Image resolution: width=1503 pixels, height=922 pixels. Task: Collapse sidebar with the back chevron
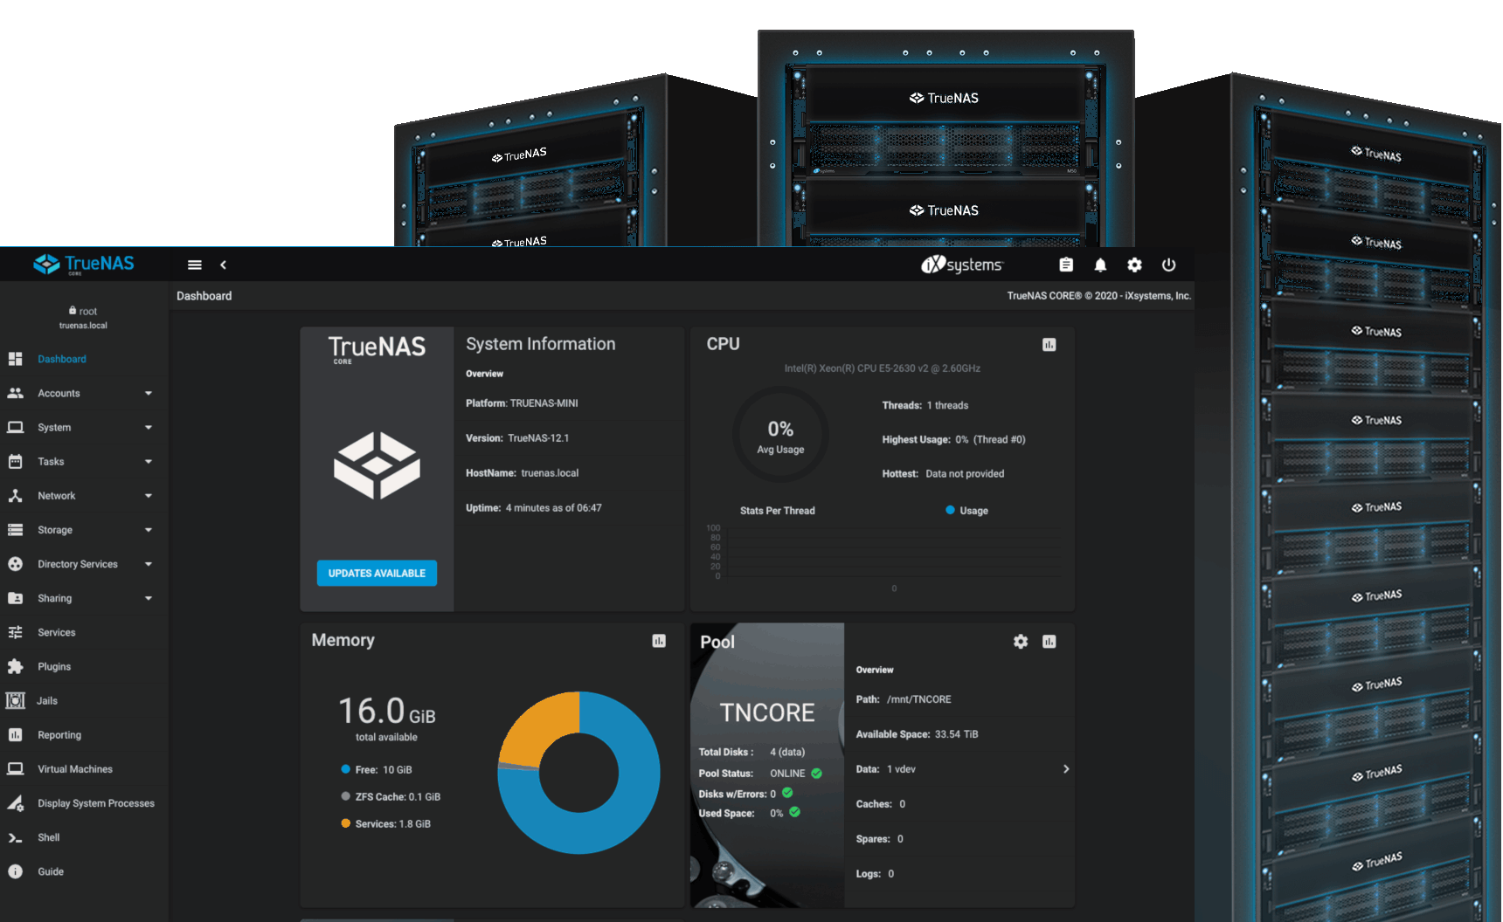(223, 265)
